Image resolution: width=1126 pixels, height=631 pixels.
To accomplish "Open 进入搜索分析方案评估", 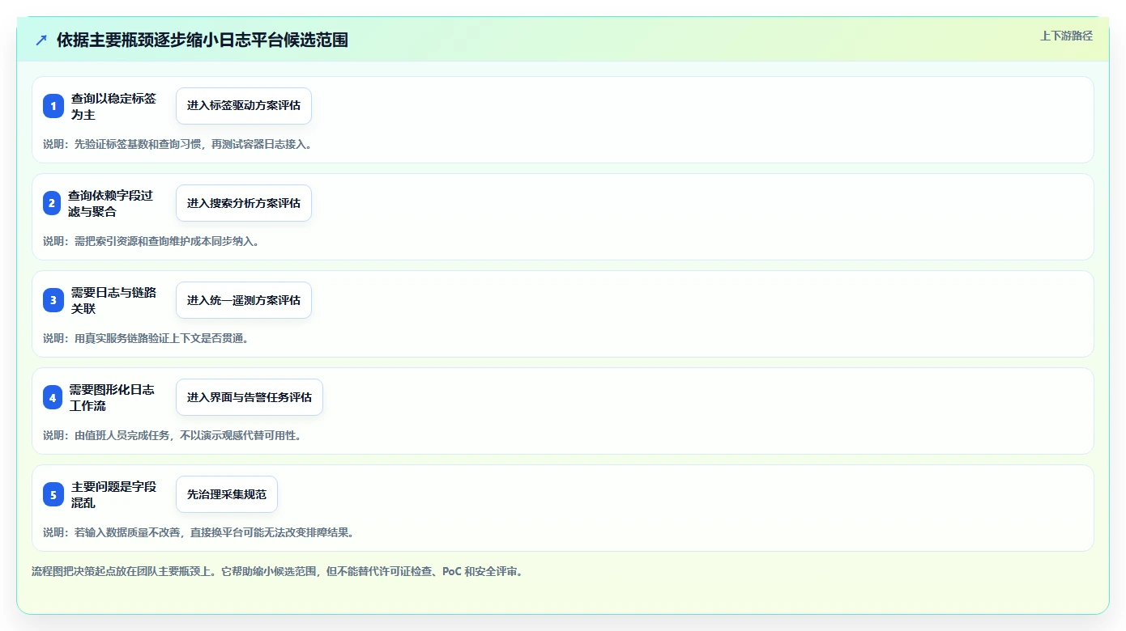I will [244, 203].
